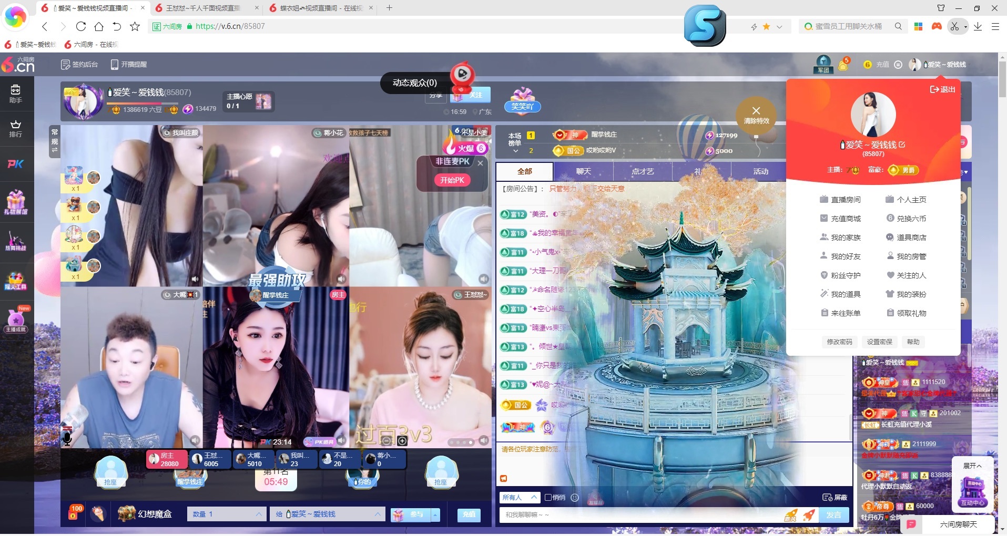This screenshot has width=1007, height=536.
Task: Toggle the 屏蔽 block filter
Action: pos(835,497)
